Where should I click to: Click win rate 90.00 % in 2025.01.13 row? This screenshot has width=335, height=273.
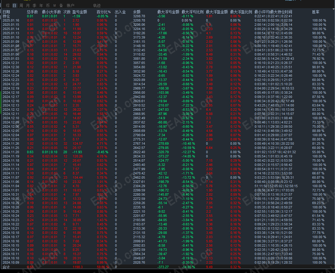[318, 33]
